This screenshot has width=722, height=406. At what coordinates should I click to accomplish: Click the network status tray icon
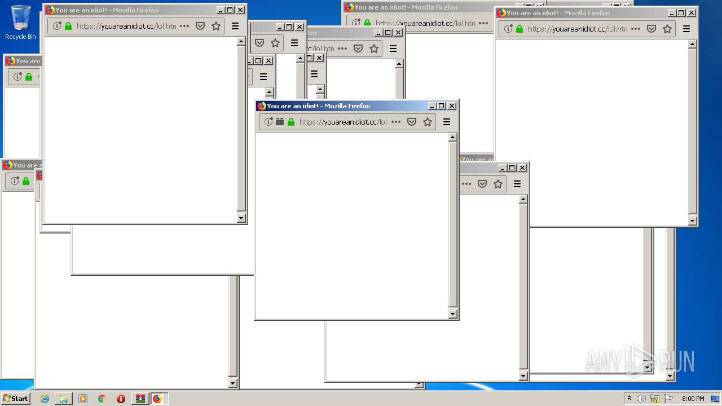coord(655,399)
